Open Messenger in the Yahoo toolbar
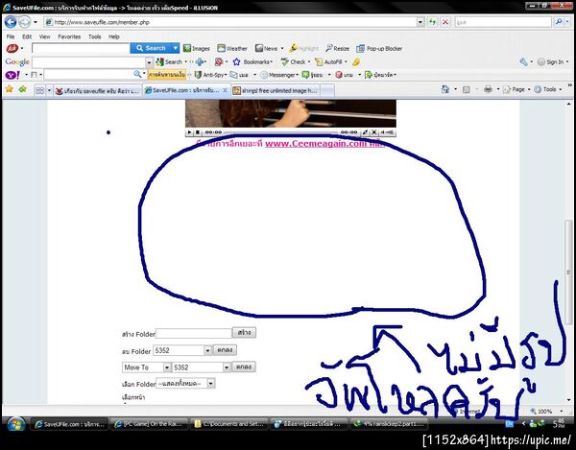This screenshot has width=576, height=450. click(x=279, y=75)
